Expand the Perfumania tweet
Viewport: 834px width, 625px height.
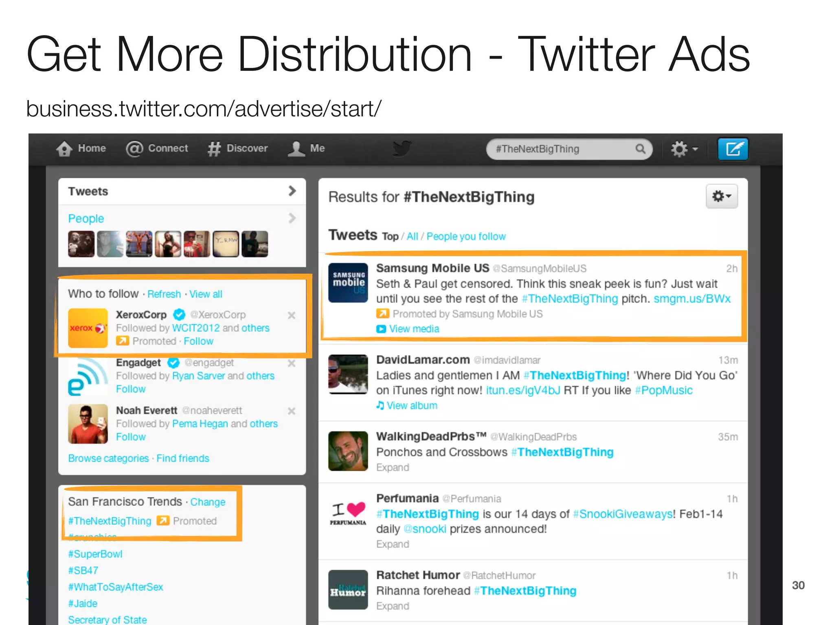[x=393, y=544]
